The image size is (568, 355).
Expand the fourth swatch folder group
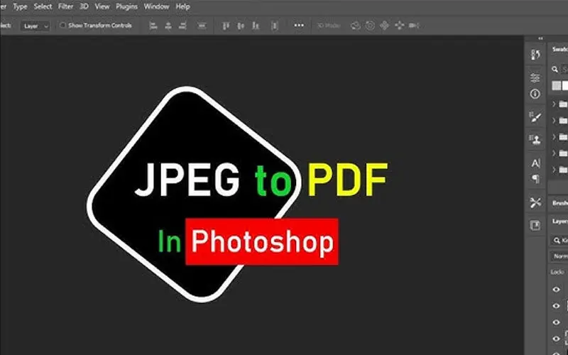(x=554, y=153)
